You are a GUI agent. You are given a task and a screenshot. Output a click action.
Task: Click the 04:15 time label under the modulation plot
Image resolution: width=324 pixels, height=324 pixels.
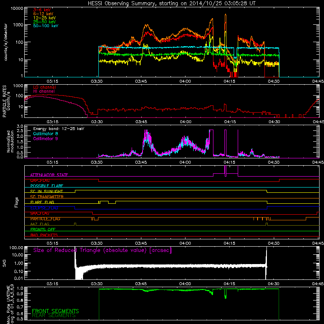229,162
